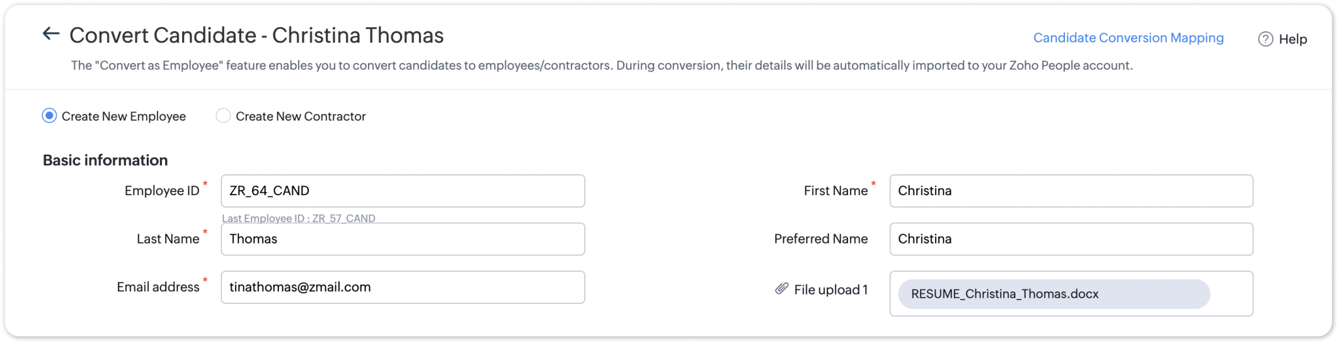Click the back arrow beside Convert Candidate
Image resolution: width=1339 pixels, height=343 pixels.
click(x=51, y=34)
